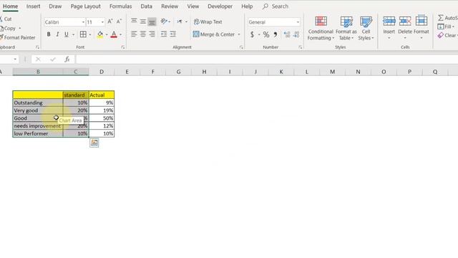Image resolution: width=458 pixels, height=258 pixels.
Task: Click AutoSum icon
Action: [441, 18]
